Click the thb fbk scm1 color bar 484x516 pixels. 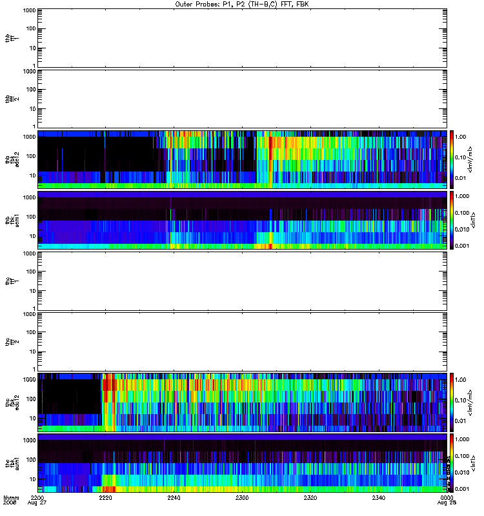(x=452, y=220)
